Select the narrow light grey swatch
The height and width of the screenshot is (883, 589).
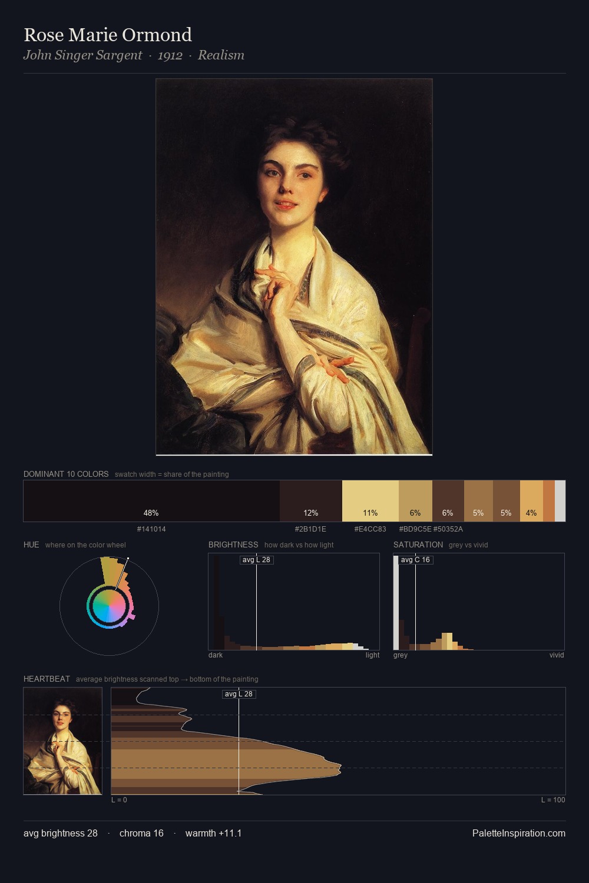(x=560, y=501)
